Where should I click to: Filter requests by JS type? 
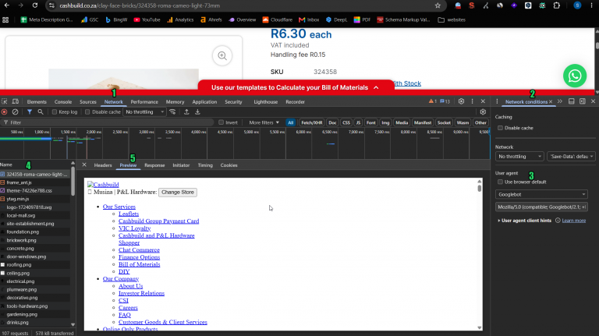[358, 122]
